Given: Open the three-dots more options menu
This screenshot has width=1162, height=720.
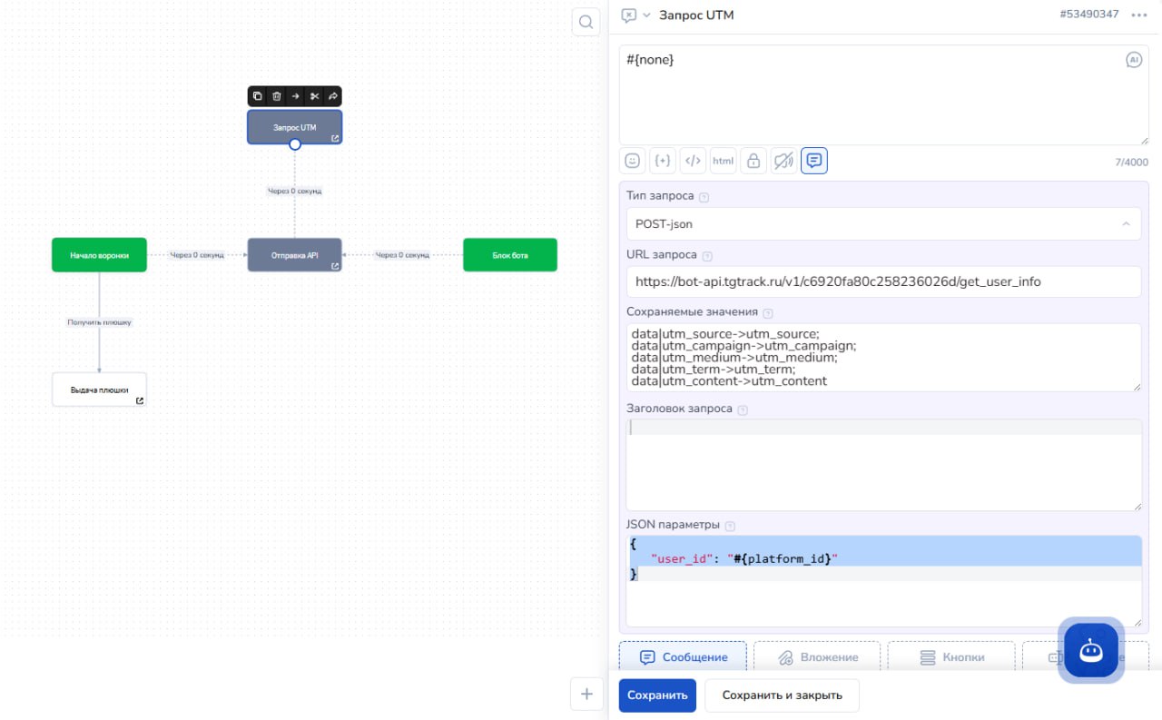Looking at the screenshot, I should (x=1138, y=15).
